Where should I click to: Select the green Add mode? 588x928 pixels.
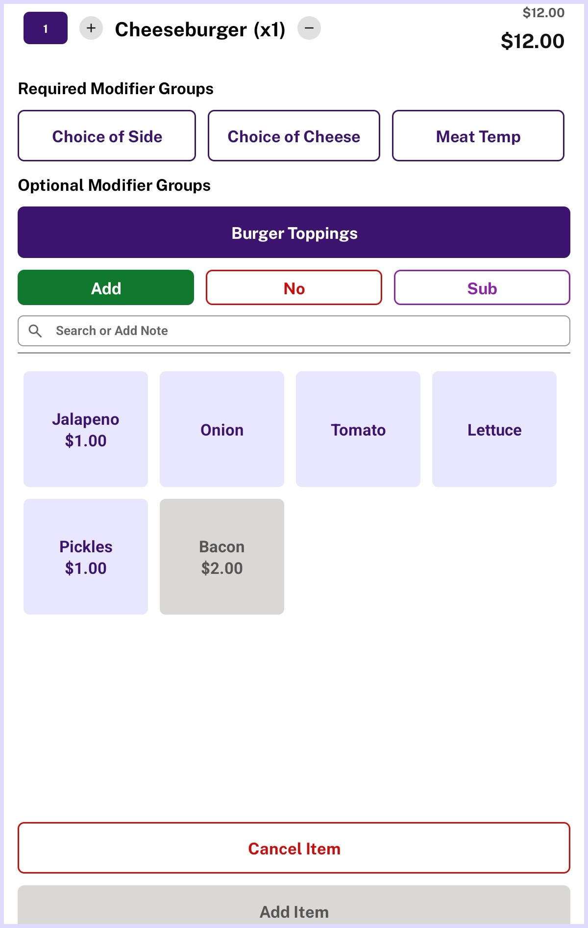coord(106,288)
